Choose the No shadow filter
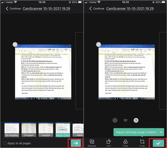167x148 pixels. tap(12, 130)
